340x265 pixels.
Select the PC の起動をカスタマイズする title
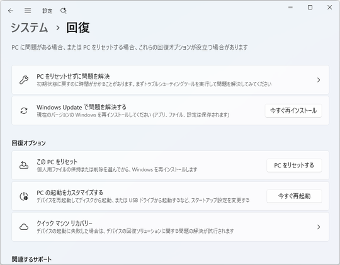point(70,193)
